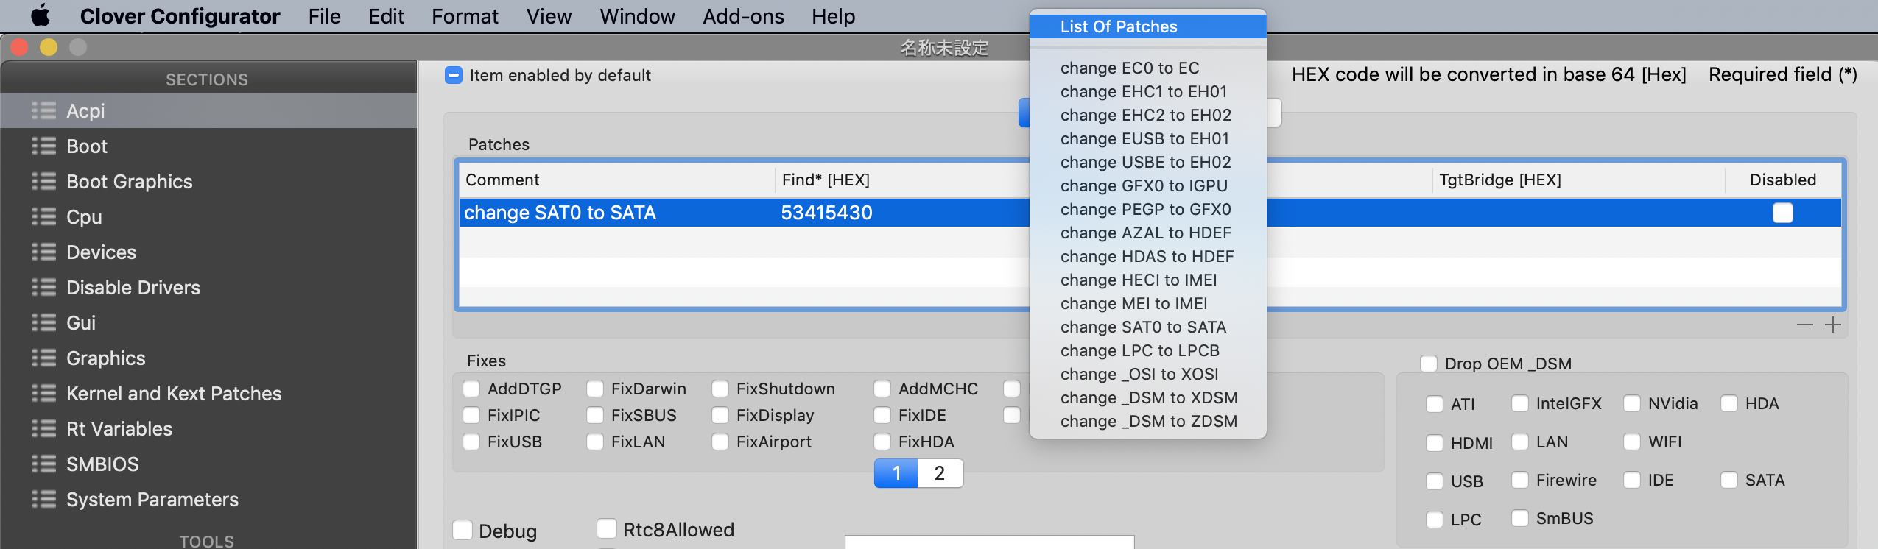Open the Devices section
This screenshot has width=1878, height=549.
(101, 252)
